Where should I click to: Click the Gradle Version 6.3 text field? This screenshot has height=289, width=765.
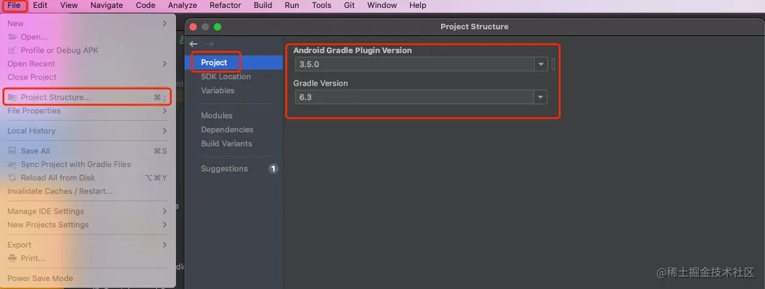click(413, 97)
